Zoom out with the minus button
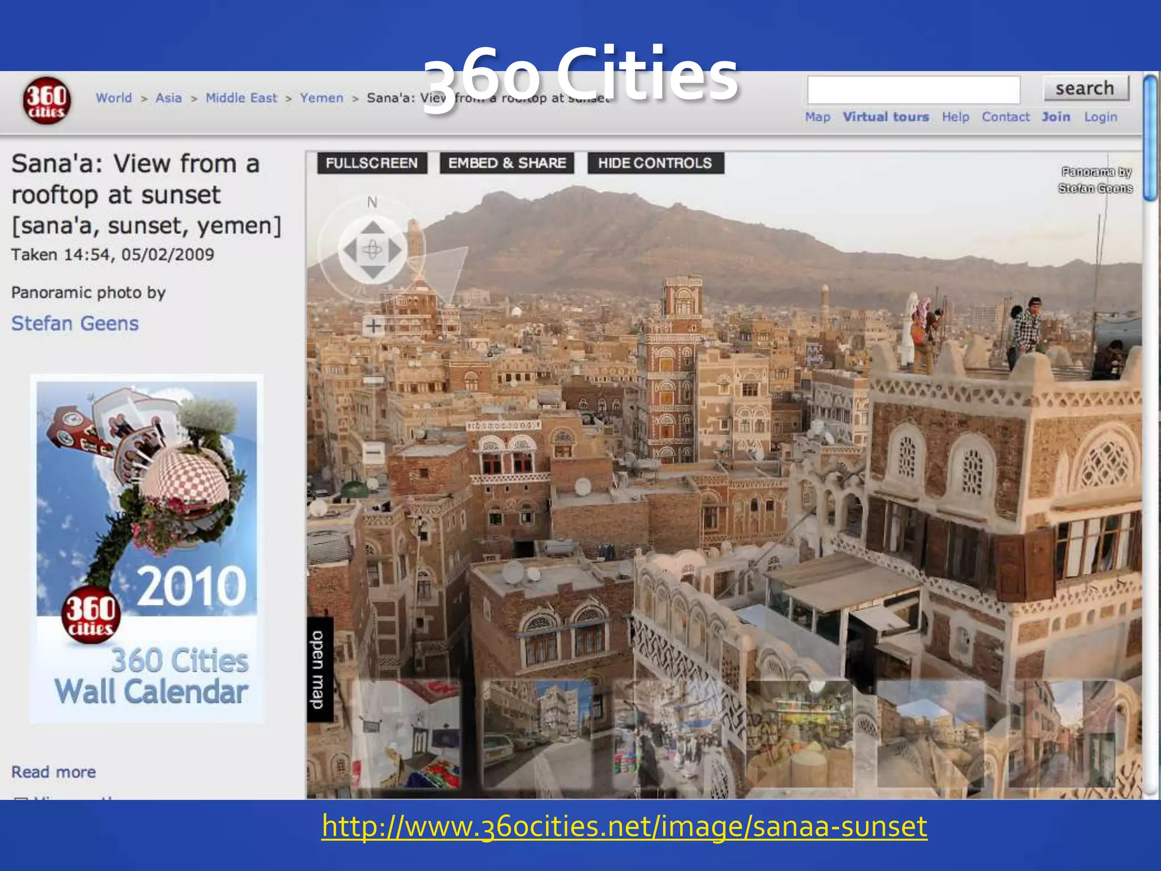This screenshot has height=871, width=1161. (x=373, y=453)
